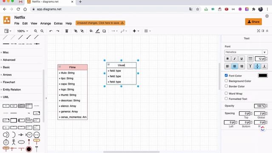Align text right
Screen dimensions: 272x153
(241, 66)
